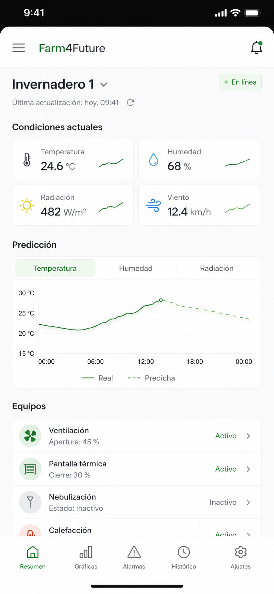Tap the En línea status badge
This screenshot has height=594, width=274.
coord(240,82)
